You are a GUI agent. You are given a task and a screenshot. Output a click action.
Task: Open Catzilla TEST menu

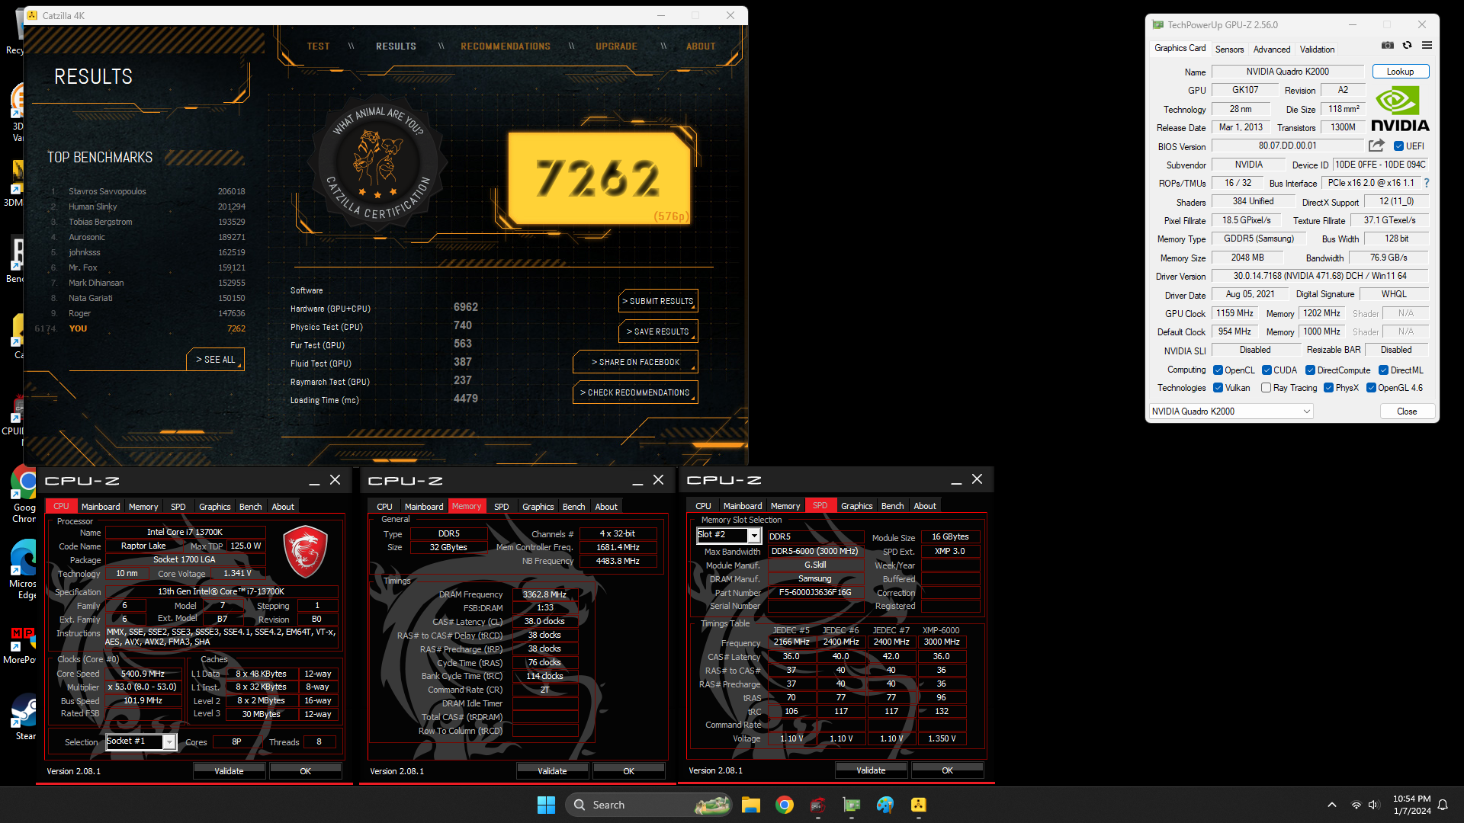point(318,46)
